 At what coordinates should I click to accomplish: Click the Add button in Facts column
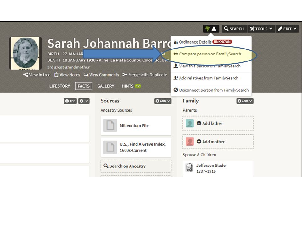click(x=70, y=101)
